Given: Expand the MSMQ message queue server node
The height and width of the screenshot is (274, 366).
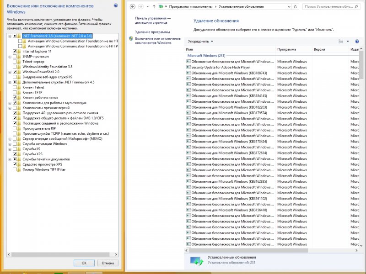Looking at the screenshot, I should tap(10, 139).
